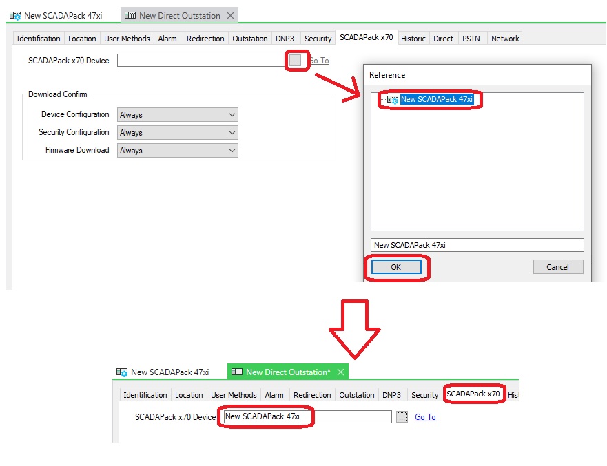Open the top DNP3 tab
Image resolution: width=607 pixels, height=466 pixels.
[x=285, y=39]
